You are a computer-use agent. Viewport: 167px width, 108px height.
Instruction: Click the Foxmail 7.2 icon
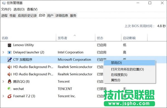tap(9, 96)
